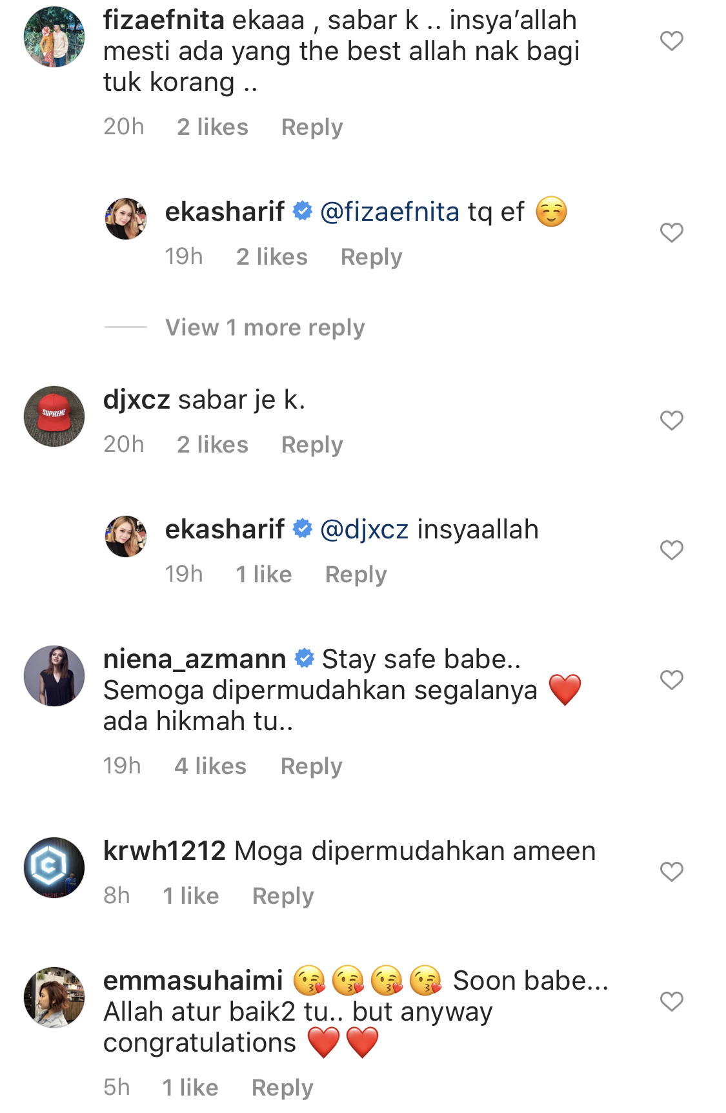Reply to fizaefnita's comment

click(312, 127)
